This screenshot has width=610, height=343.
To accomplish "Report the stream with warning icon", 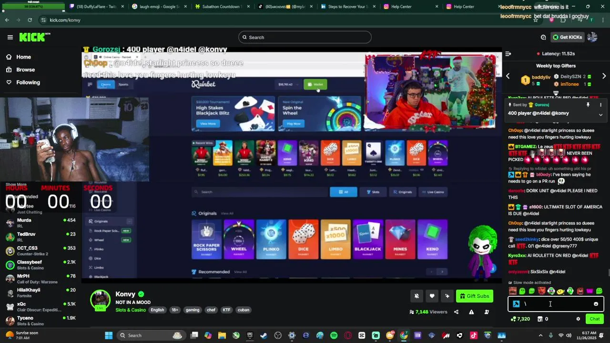I will pos(471,312).
